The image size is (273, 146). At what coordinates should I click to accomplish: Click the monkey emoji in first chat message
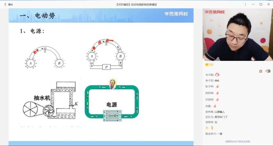coord(217,75)
